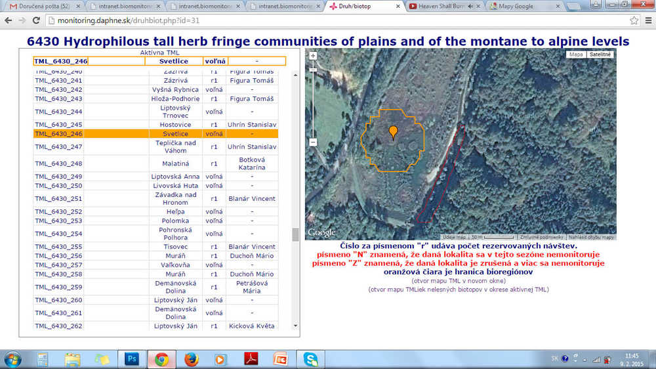Switch map to Mapa view
This screenshot has width=656, height=369.
point(576,54)
